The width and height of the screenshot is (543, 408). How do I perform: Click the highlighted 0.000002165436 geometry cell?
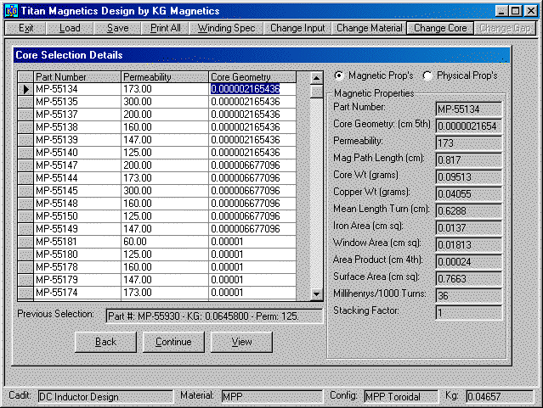coord(252,89)
